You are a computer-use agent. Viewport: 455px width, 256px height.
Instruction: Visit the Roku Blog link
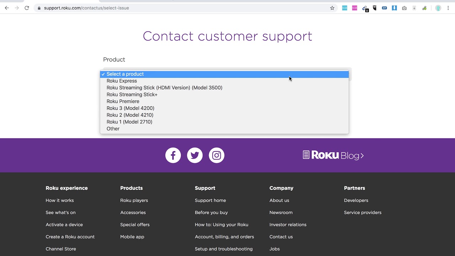pos(333,155)
